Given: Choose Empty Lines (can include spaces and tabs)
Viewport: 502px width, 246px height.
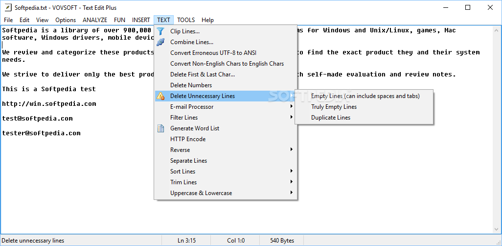Looking at the screenshot, I should pyautogui.click(x=364, y=96).
